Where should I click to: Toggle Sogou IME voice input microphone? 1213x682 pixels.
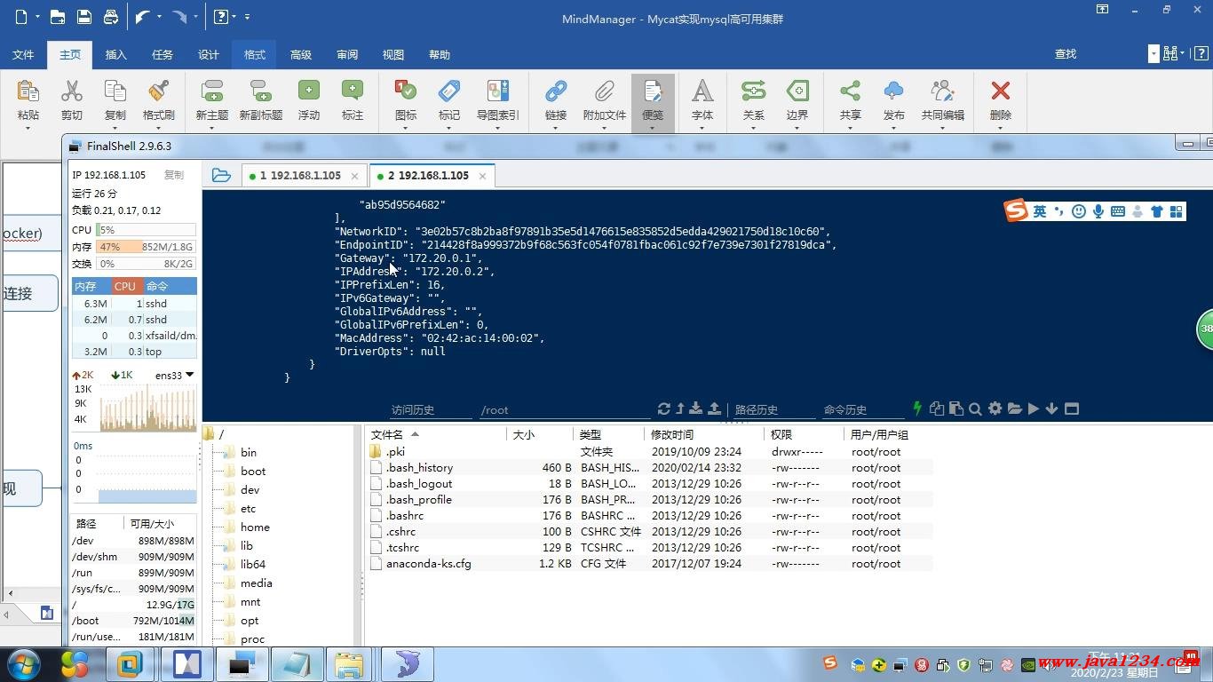[1098, 211]
